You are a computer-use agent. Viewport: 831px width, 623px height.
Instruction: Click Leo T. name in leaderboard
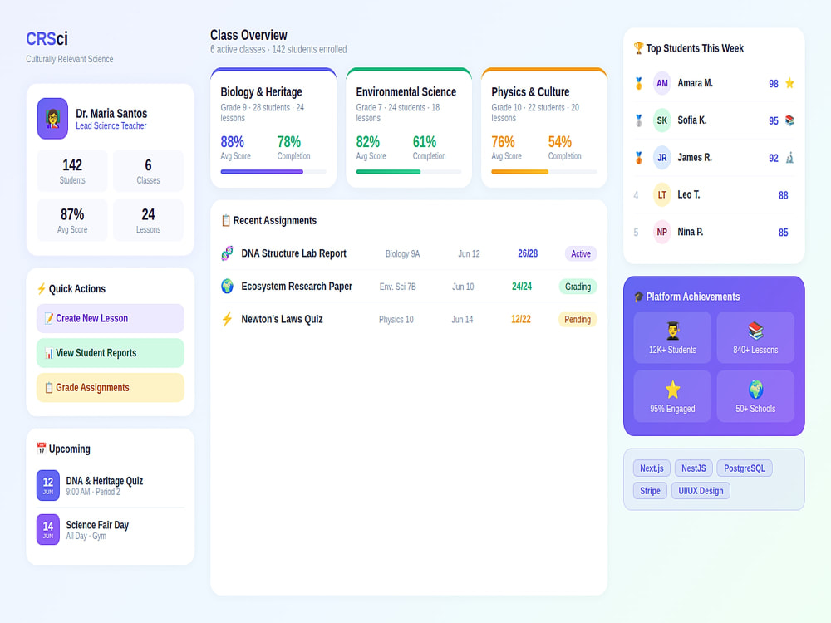coord(689,195)
